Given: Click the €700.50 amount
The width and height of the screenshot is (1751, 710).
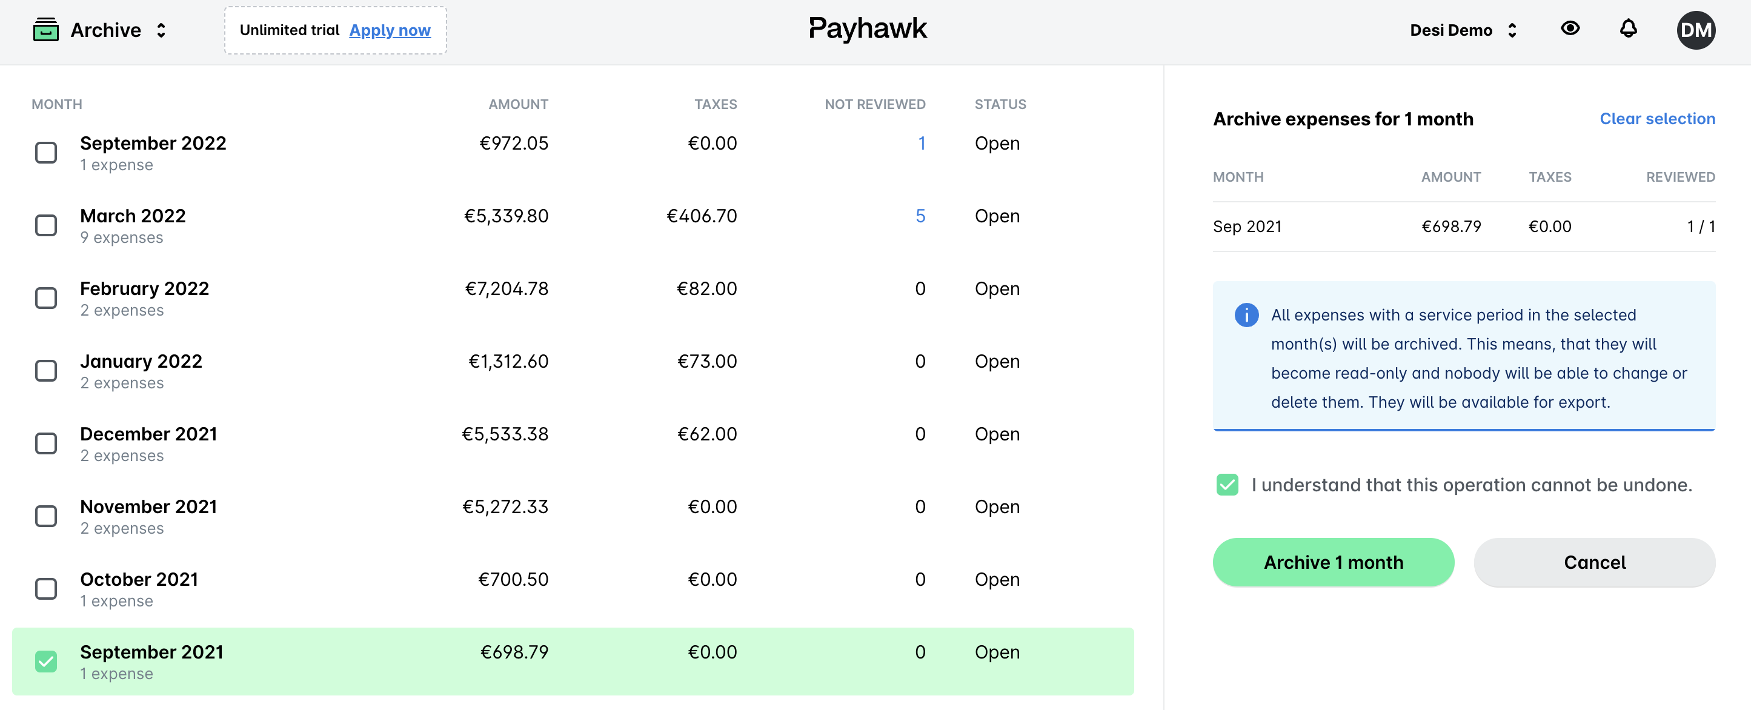Looking at the screenshot, I should tap(513, 580).
